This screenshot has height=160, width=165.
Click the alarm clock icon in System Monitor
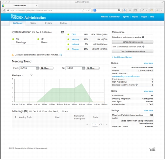click(62, 32)
